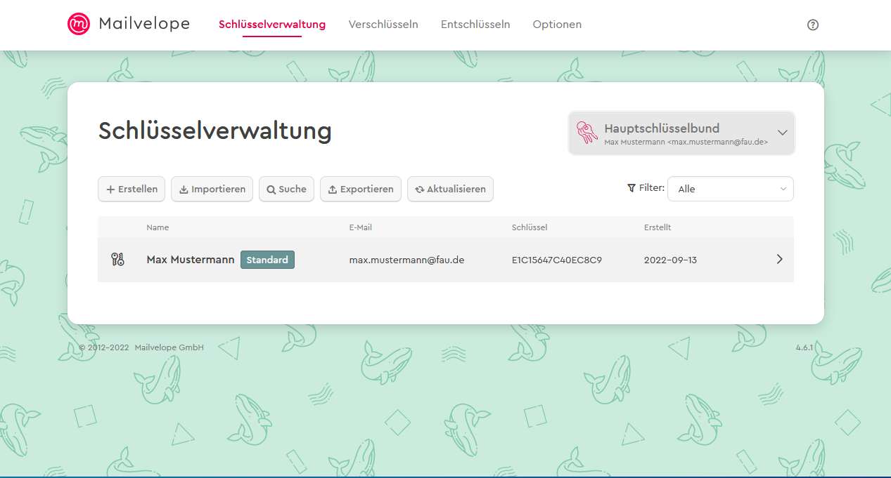Screen dimensions: 891x478
Task: Click the Importieren button
Action: (212, 190)
